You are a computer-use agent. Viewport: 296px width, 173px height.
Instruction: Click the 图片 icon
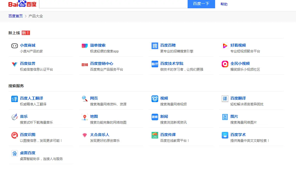[225, 117]
